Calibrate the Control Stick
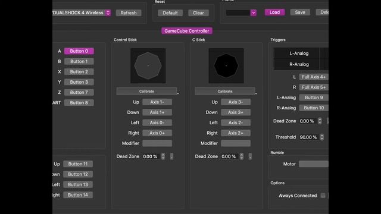 pyautogui.click(x=146, y=91)
